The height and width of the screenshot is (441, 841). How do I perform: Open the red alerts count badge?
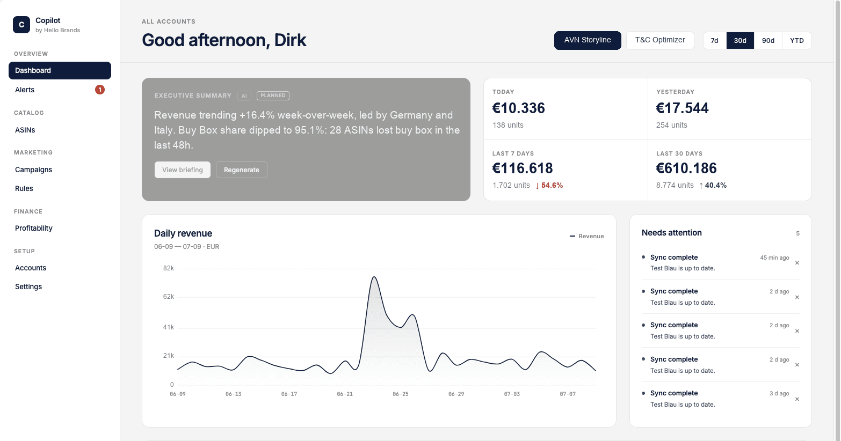pyautogui.click(x=100, y=90)
